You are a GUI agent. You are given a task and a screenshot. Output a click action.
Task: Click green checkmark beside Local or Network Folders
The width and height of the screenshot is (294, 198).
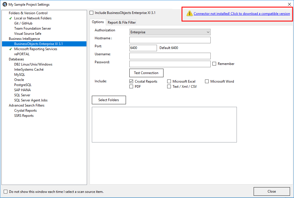(11, 18)
